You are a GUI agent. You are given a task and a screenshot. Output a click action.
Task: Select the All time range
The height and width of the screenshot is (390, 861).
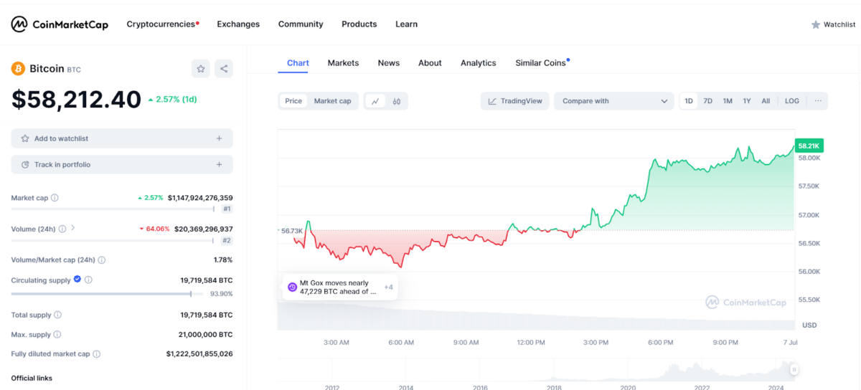(x=766, y=101)
